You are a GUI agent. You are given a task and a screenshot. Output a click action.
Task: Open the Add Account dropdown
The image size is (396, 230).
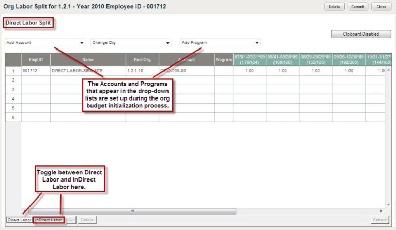click(45, 43)
